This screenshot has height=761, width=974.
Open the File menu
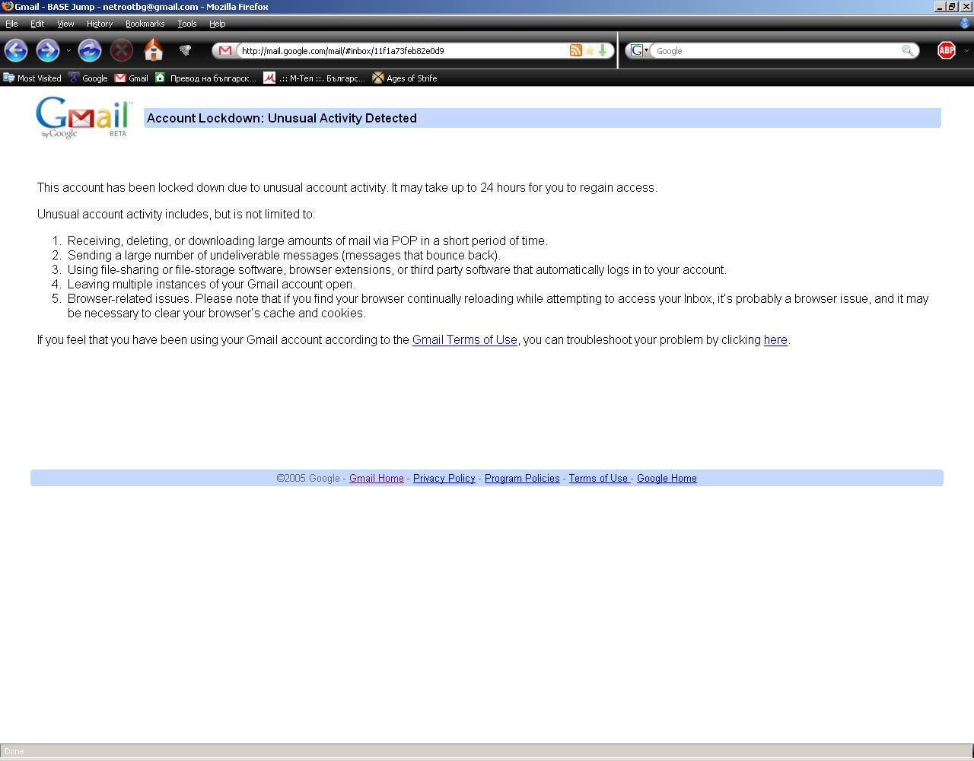[11, 24]
